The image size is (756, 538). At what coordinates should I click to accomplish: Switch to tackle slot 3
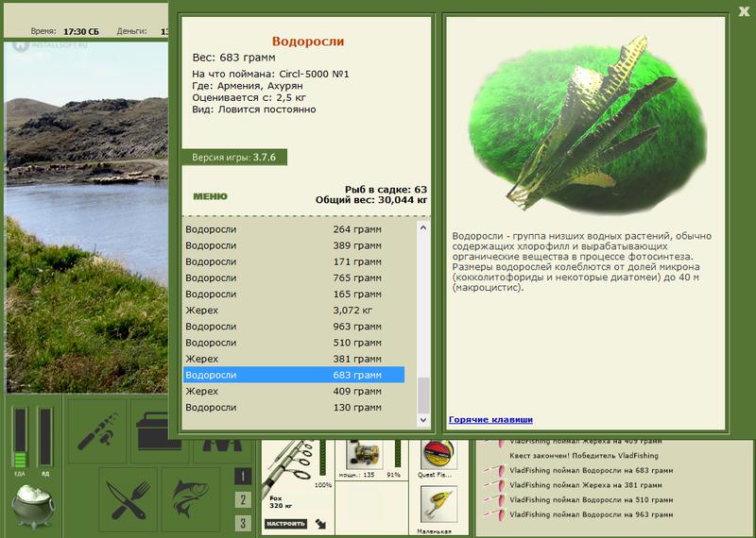[243, 523]
